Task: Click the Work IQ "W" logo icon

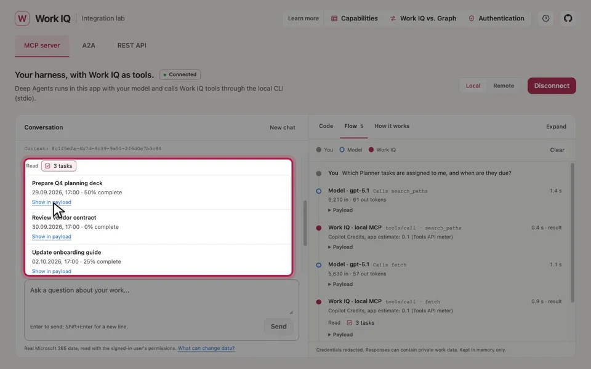Action: tap(22, 18)
